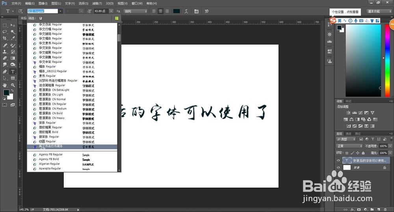
Task: Add a Levels adjustment
Action: coord(354,113)
